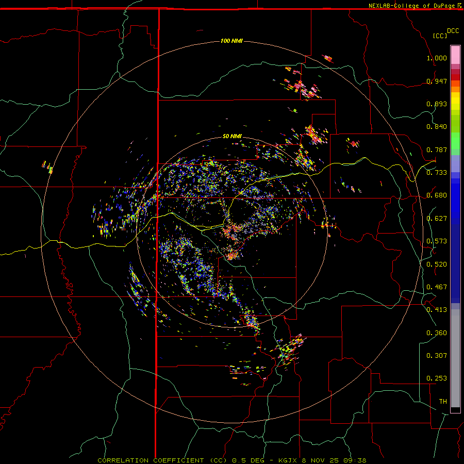Select the 0.680 color scale value
464x464 pixels.
tap(437, 195)
